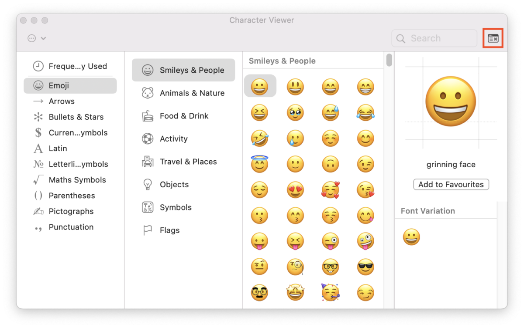Switch to Food & Drink emoji group

pyautogui.click(x=183, y=116)
